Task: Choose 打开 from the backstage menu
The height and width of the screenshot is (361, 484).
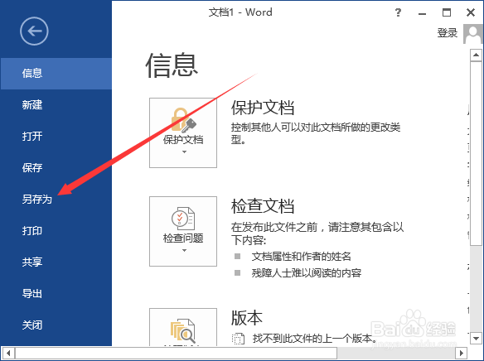Action: (56, 137)
